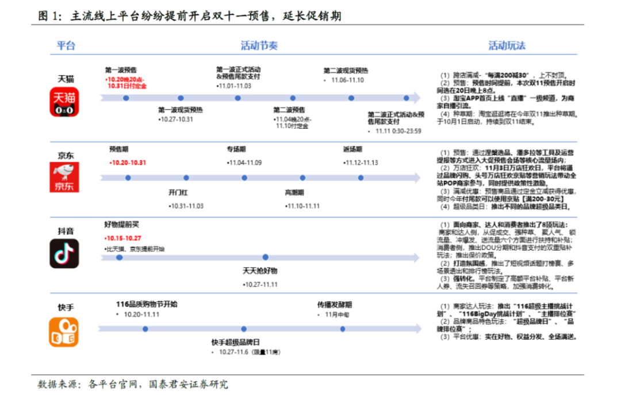Click the Douyin (抖音) music note logo
The width and height of the screenshot is (621, 395).
coord(64,254)
